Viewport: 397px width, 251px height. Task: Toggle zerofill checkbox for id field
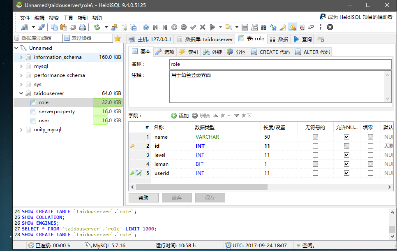(x=370, y=146)
